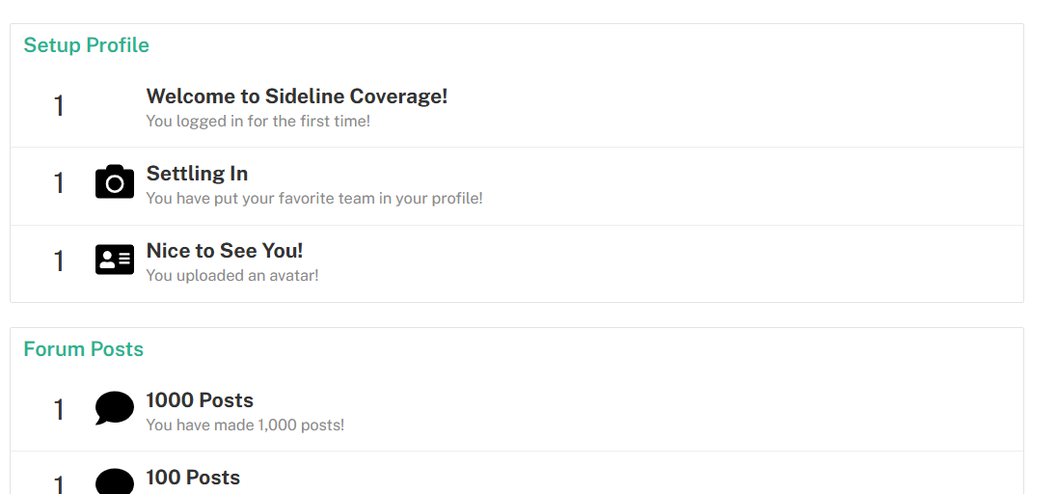Screen dimensions: 1058x494
Task: Click the favorite team profile description text
Action: point(313,199)
